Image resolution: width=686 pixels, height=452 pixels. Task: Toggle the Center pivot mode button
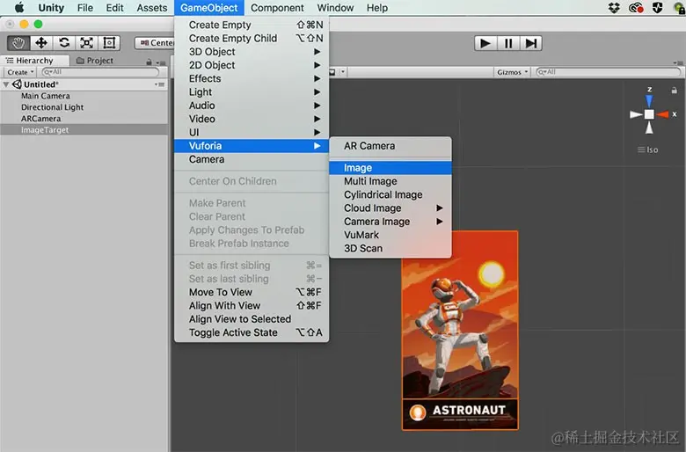[155, 43]
